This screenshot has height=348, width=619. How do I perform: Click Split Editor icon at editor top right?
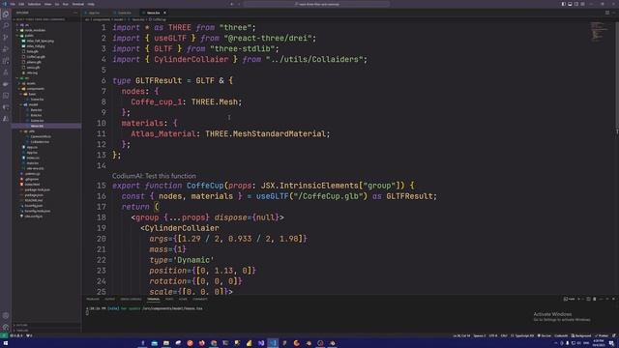[607, 13]
